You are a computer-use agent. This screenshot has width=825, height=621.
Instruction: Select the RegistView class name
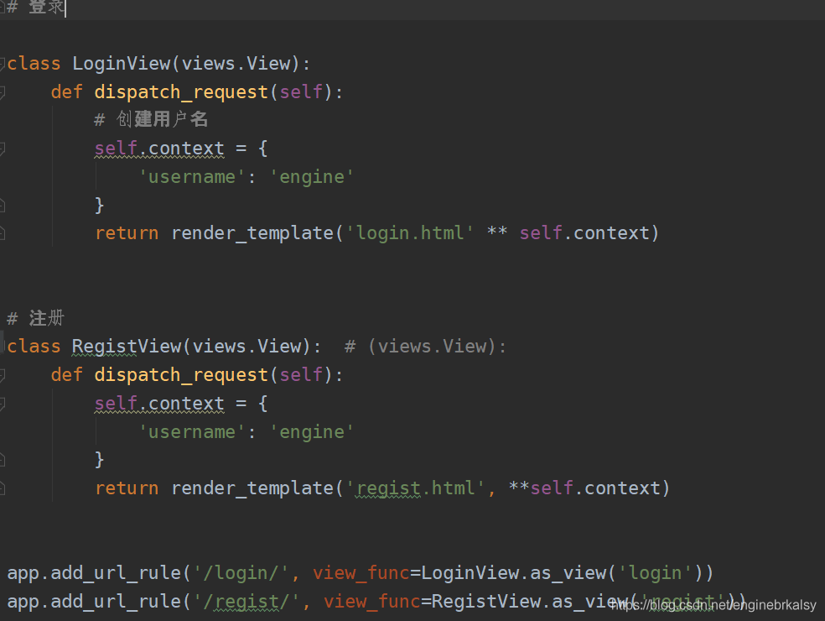coord(127,346)
